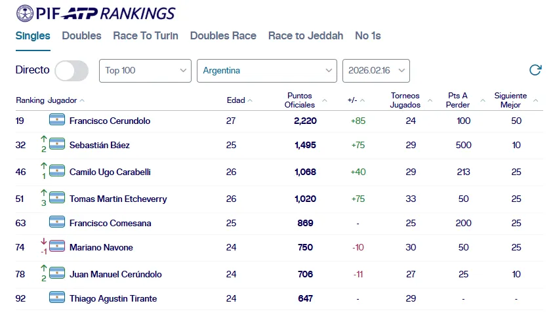Switch to the Doubles tab
This screenshot has width=555, height=318.
81,35
